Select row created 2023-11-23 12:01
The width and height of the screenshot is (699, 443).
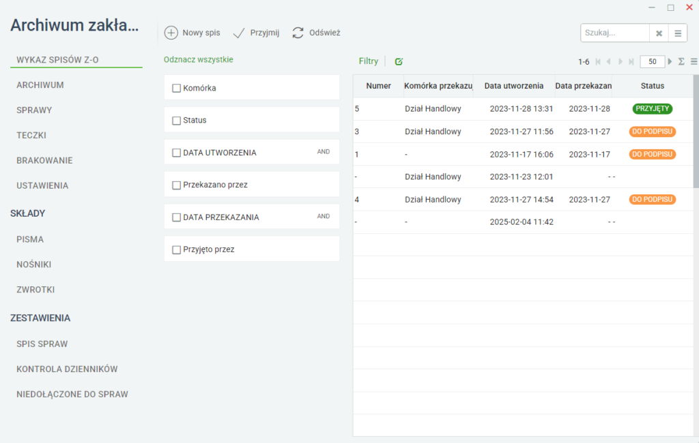tap(524, 177)
